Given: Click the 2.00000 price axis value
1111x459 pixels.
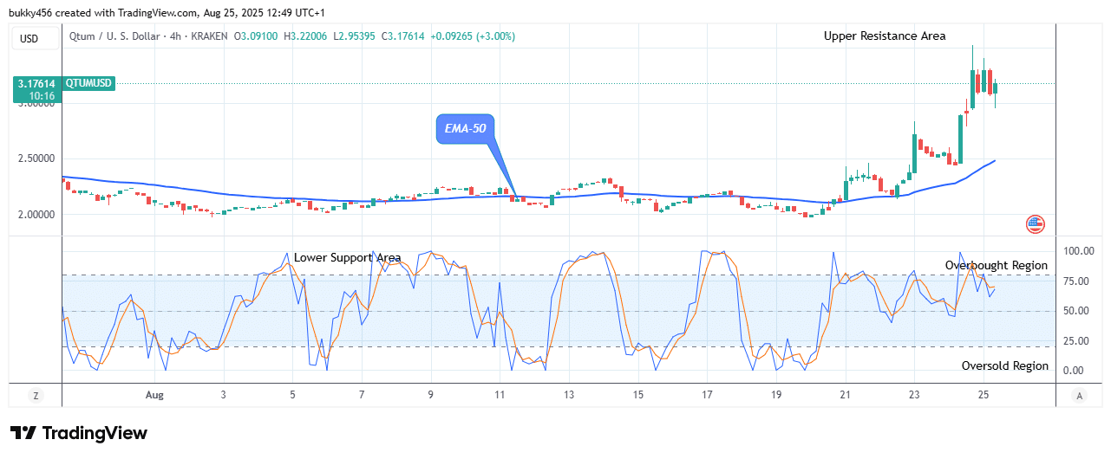Looking at the screenshot, I should tap(37, 215).
